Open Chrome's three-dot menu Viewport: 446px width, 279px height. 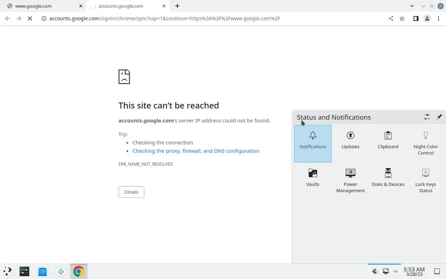(438, 18)
